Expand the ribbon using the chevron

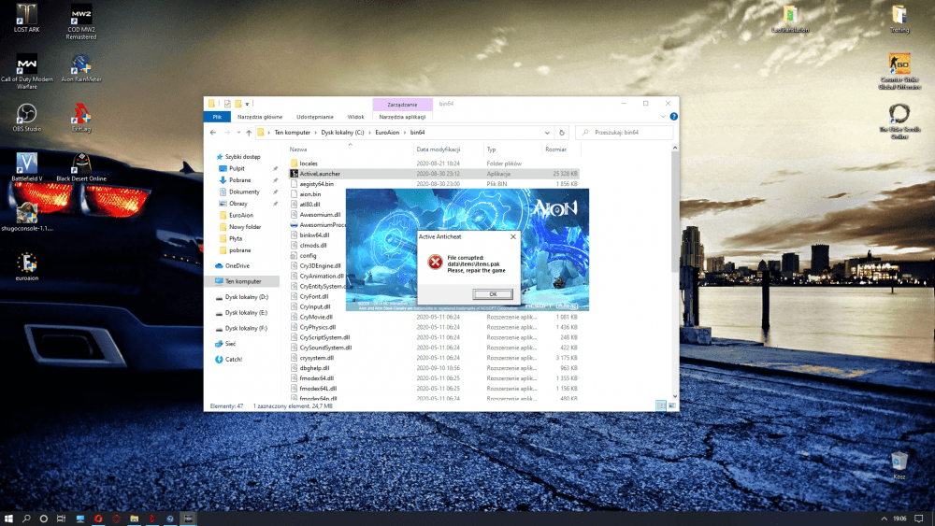(663, 117)
